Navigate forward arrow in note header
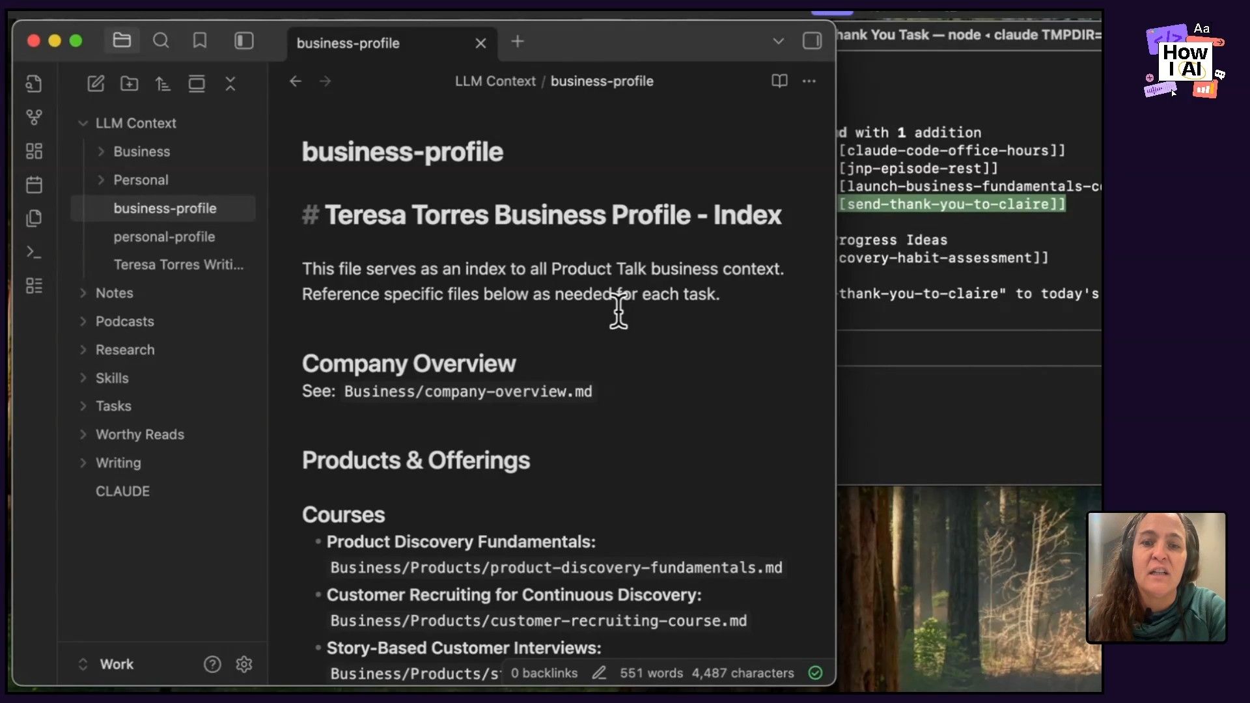The height and width of the screenshot is (703, 1250). (326, 81)
